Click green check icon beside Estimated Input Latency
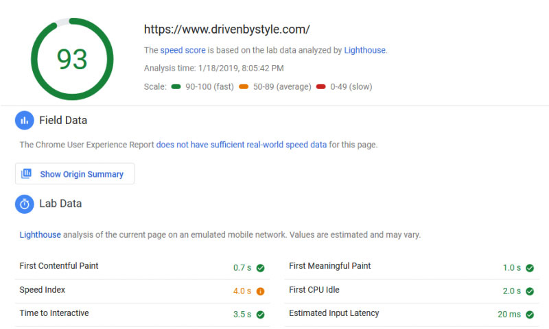The height and width of the screenshot is (329, 549). point(530,315)
